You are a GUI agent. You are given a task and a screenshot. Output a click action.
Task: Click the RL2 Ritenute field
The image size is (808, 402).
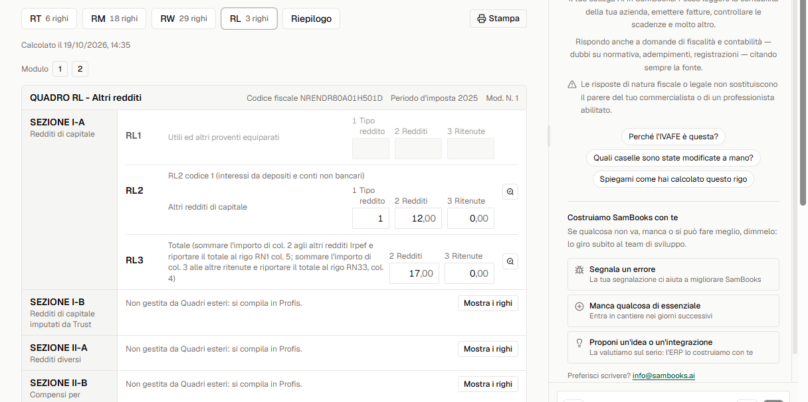pos(470,218)
